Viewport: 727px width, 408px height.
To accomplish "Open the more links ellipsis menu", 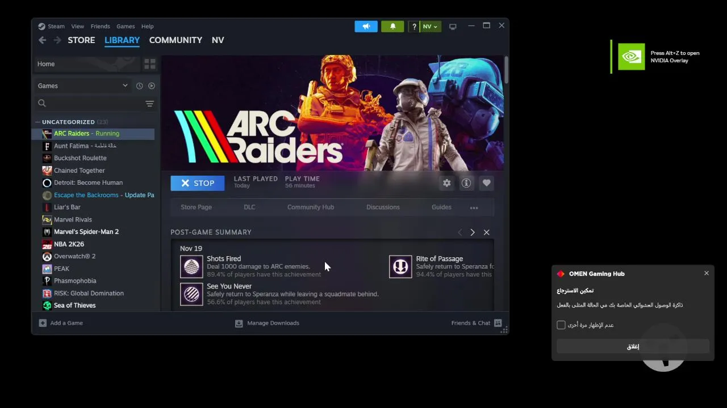I will point(474,207).
